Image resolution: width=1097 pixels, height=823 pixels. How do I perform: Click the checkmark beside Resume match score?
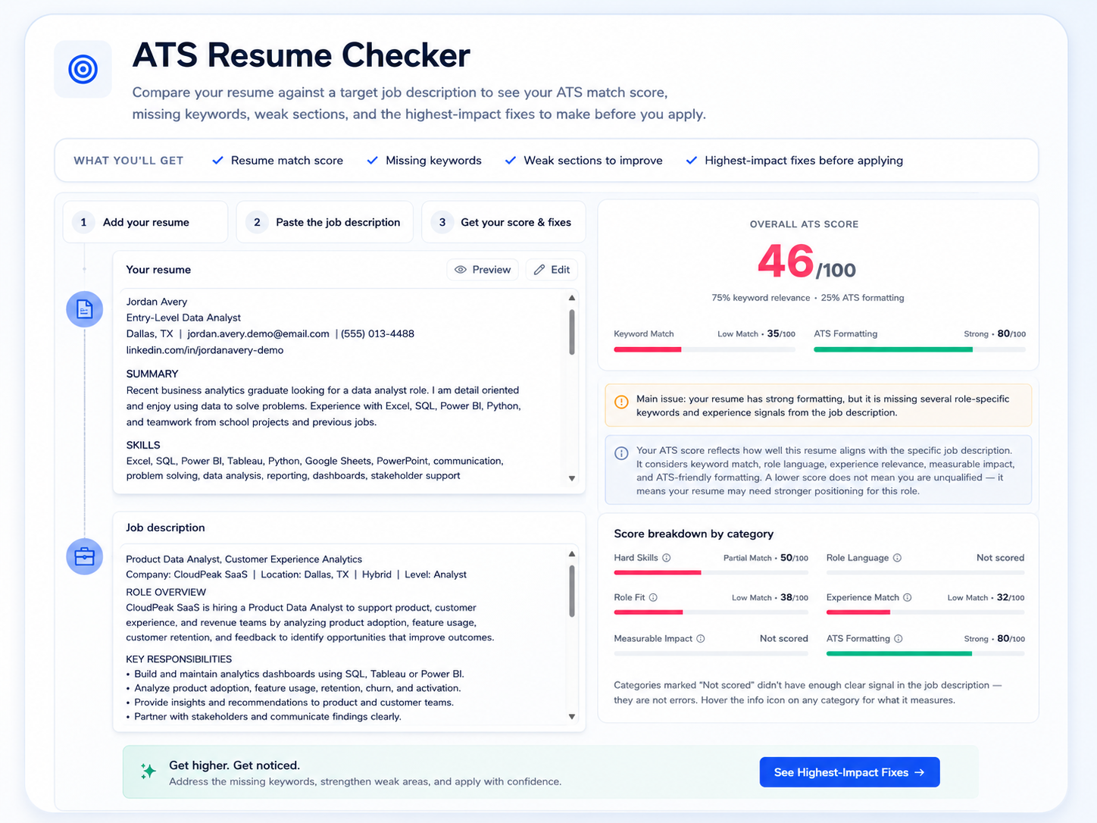pyautogui.click(x=217, y=161)
